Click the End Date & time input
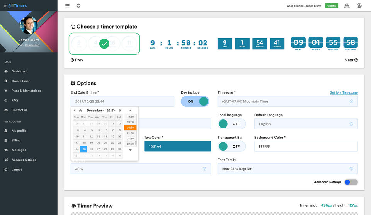 123,101
